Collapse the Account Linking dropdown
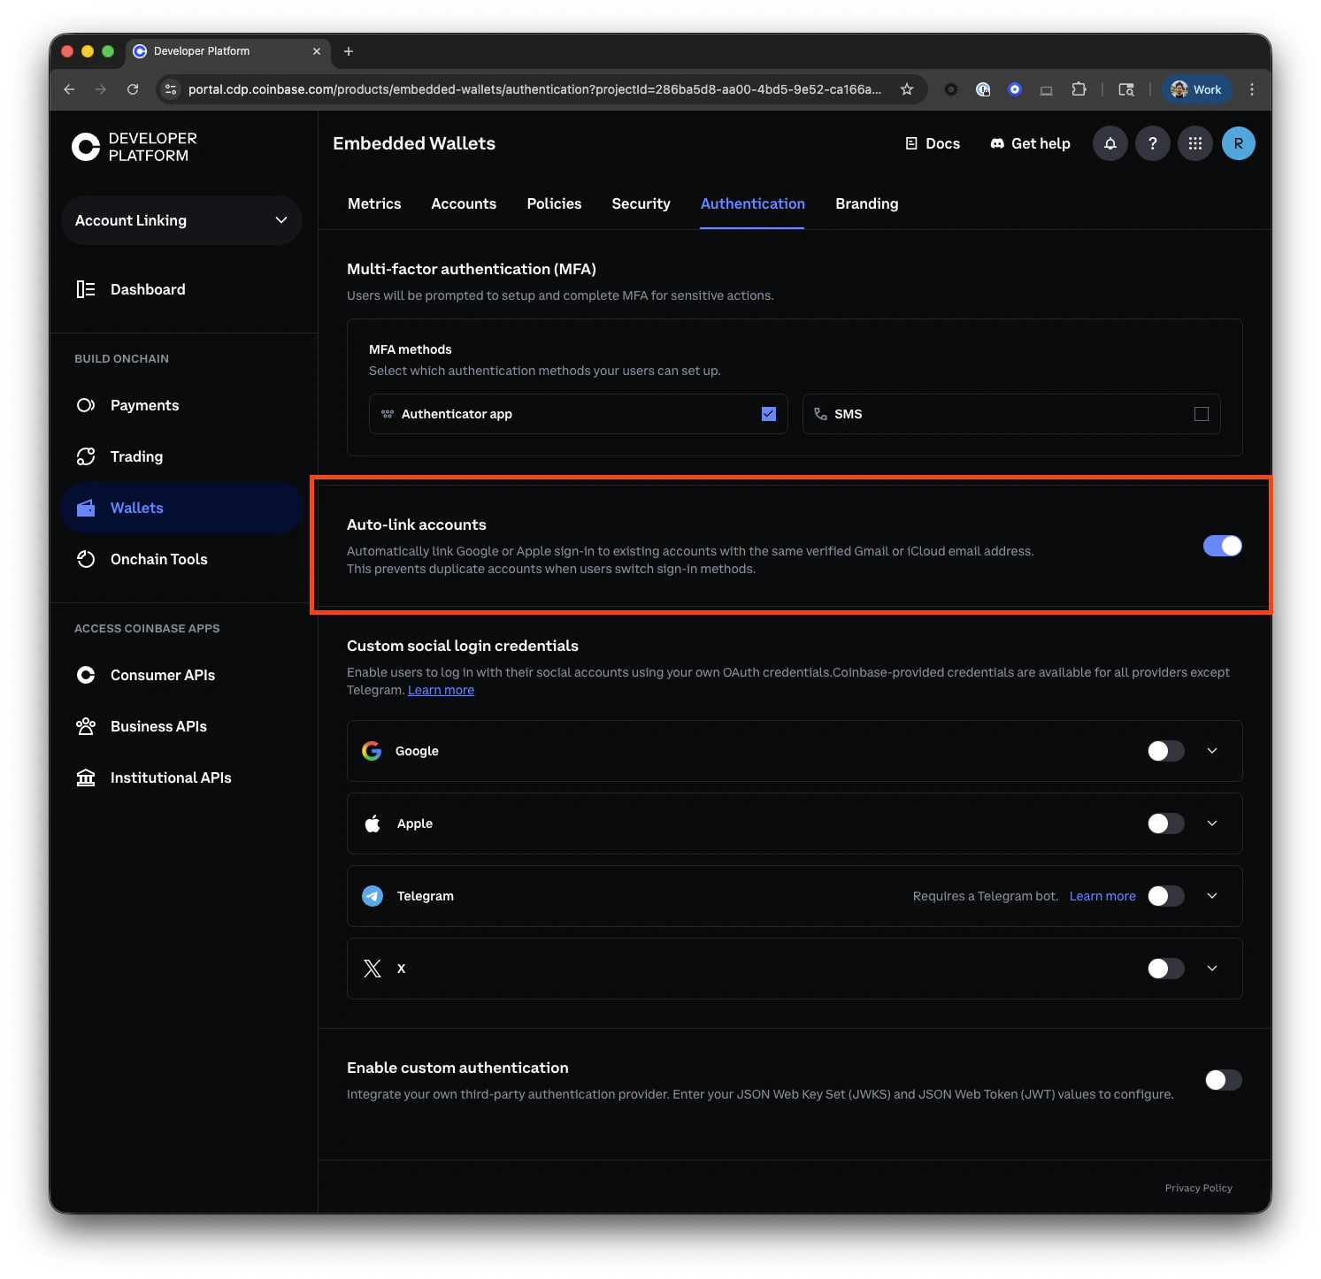Viewport: 1321px width, 1279px height. point(281,219)
